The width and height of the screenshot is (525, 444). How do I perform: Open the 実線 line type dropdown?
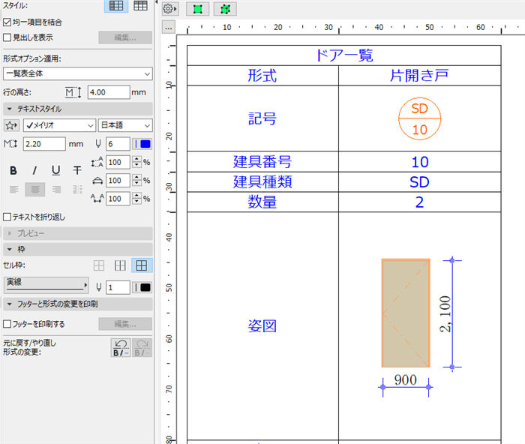[x=46, y=285]
